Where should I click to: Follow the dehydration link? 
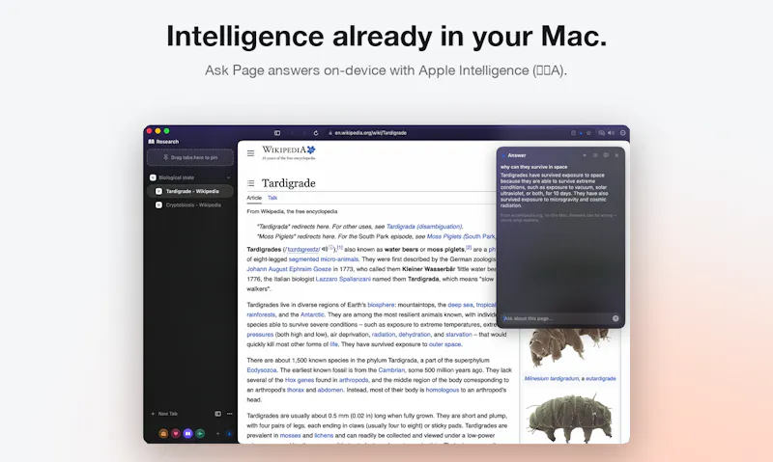click(415, 335)
